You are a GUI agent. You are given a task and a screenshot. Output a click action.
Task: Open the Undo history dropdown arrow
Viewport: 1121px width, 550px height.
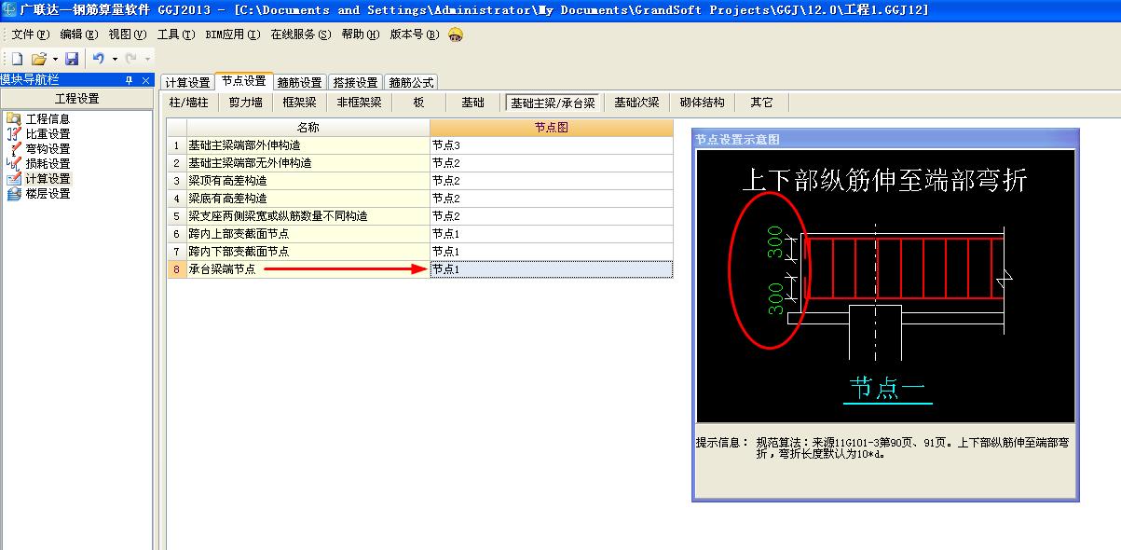pyautogui.click(x=115, y=59)
